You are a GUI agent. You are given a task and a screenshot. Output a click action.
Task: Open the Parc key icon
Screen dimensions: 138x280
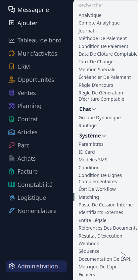point(12,145)
